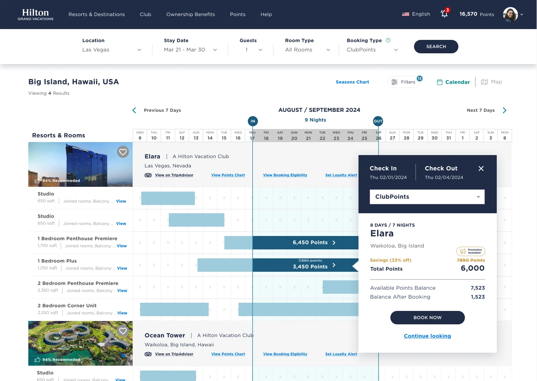Open the Seasons Chart link
This screenshot has height=381, width=537.
[352, 82]
